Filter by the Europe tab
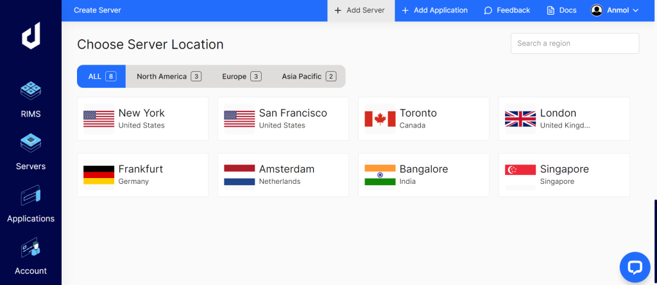Image resolution: width=657 pixels, height=285 pixels. tap(241, 76)
